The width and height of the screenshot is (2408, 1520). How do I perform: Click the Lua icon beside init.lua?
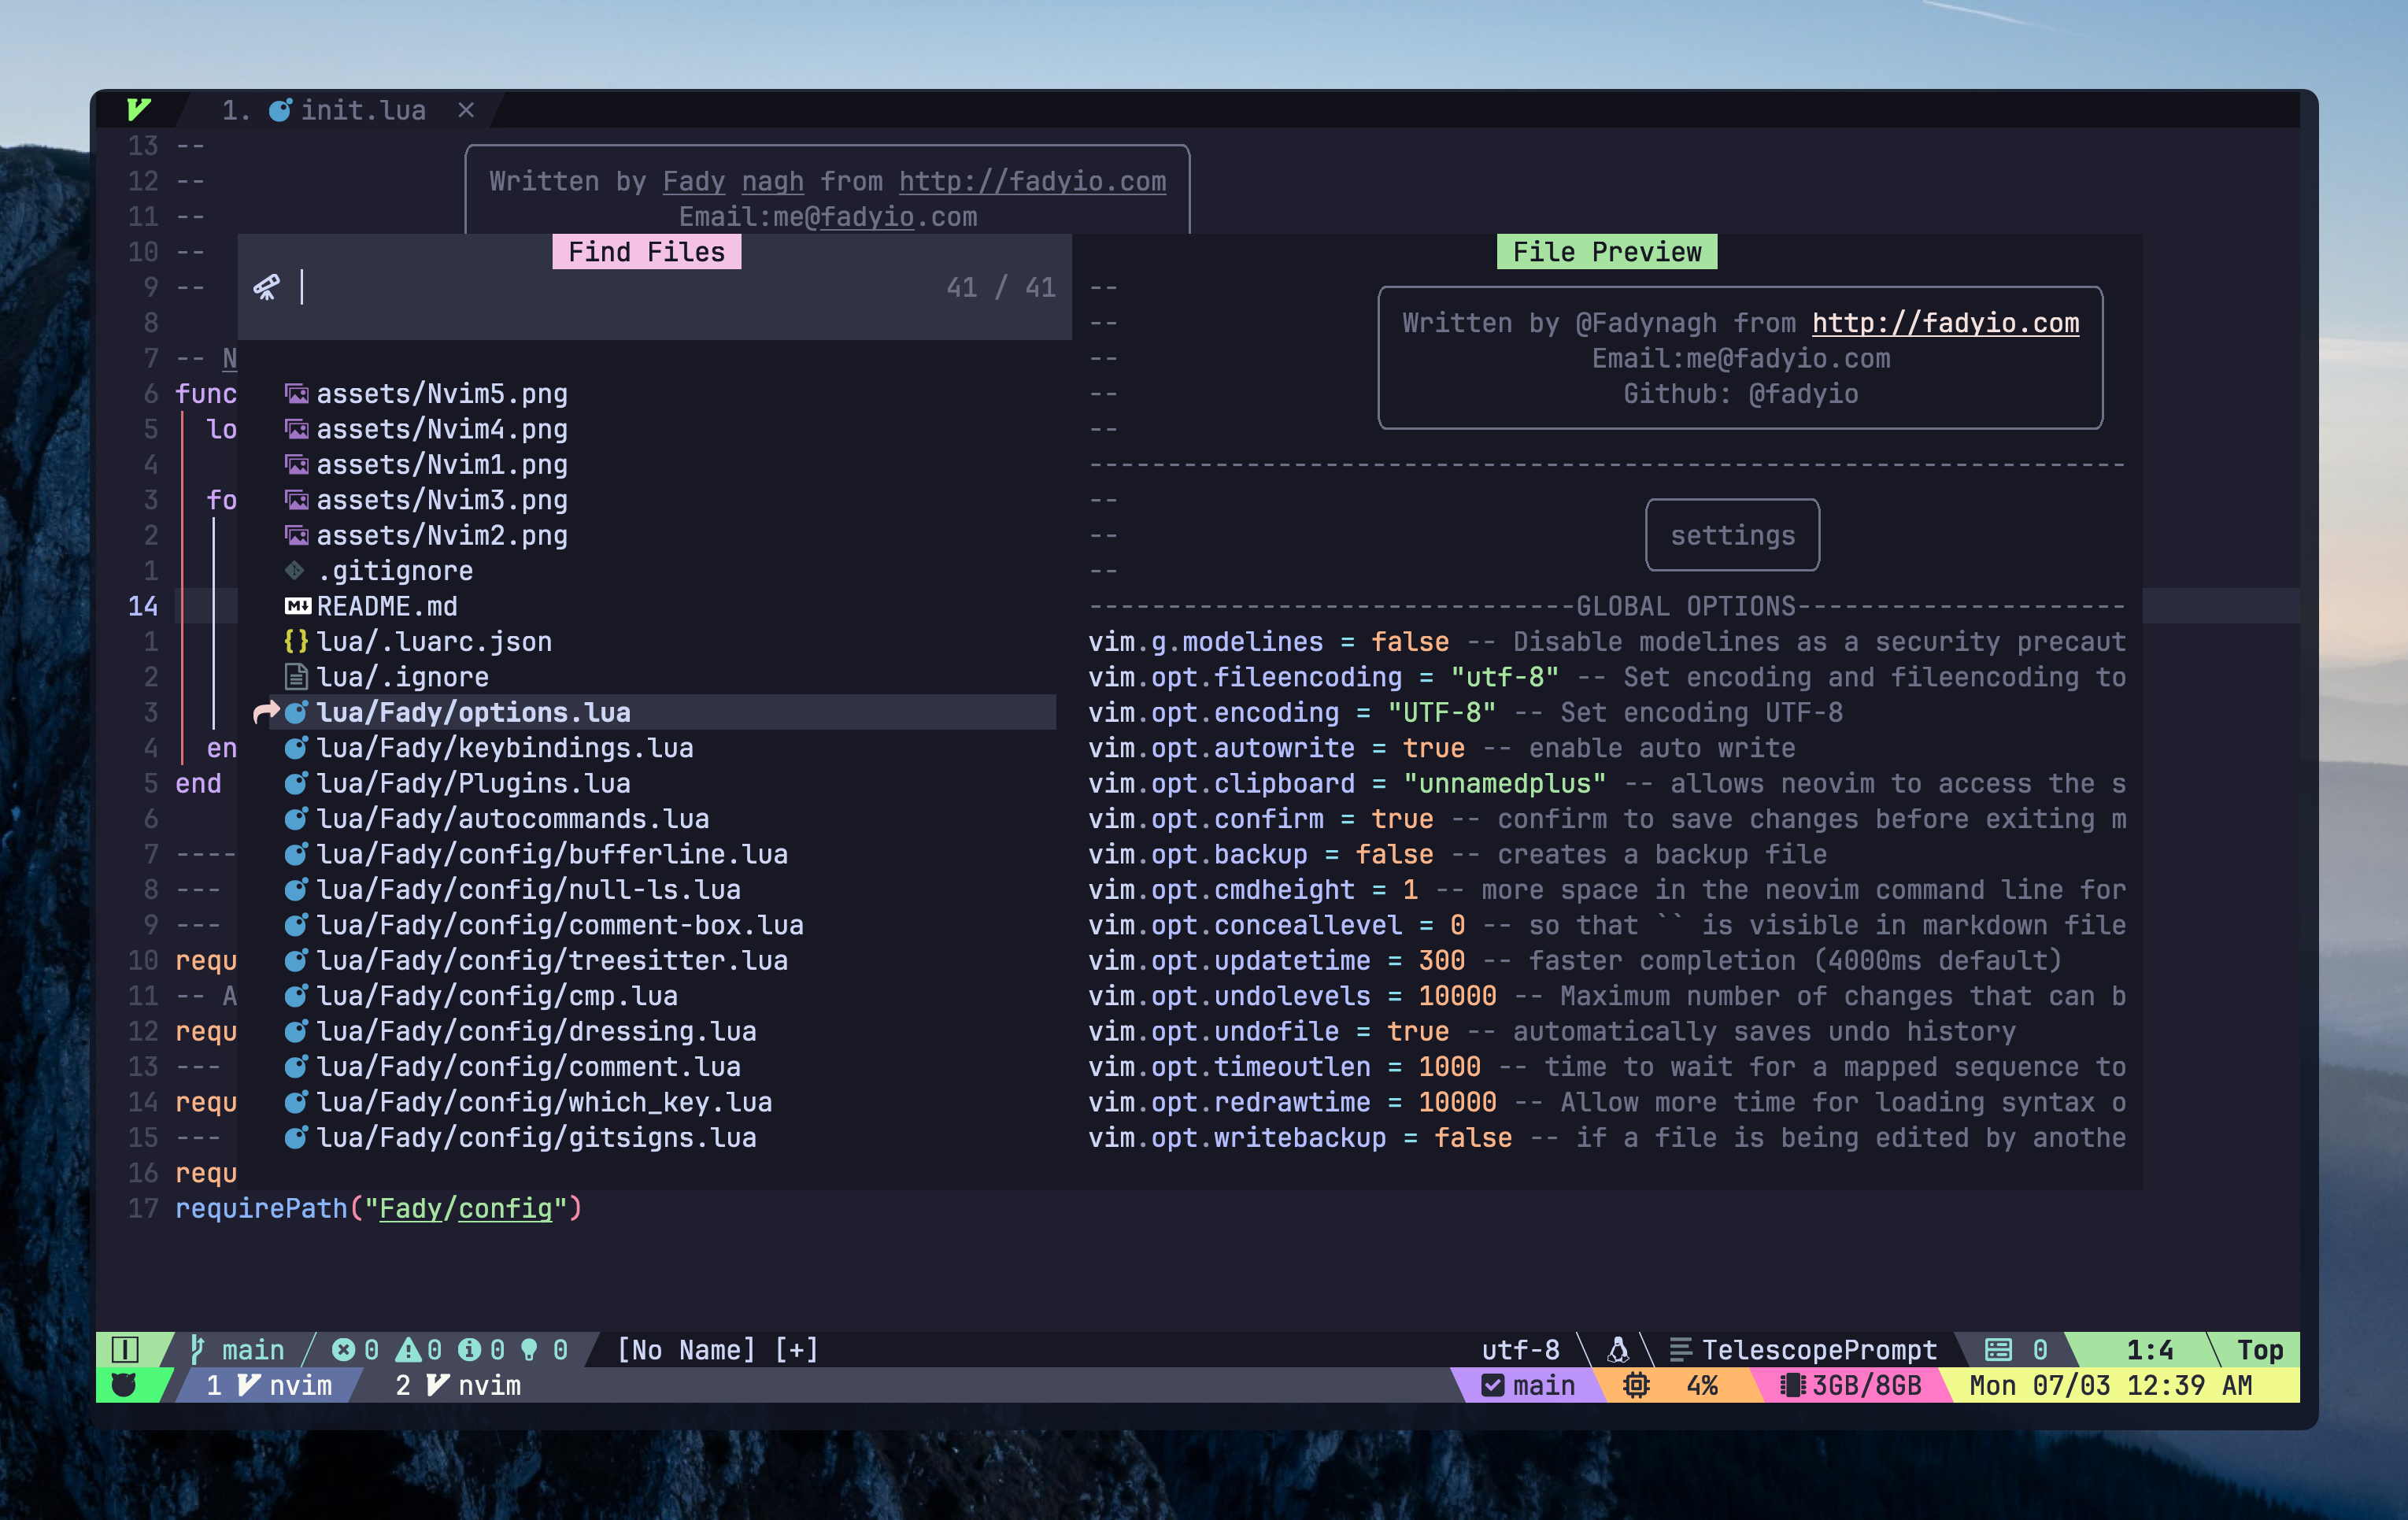click(x=280, y=110)
